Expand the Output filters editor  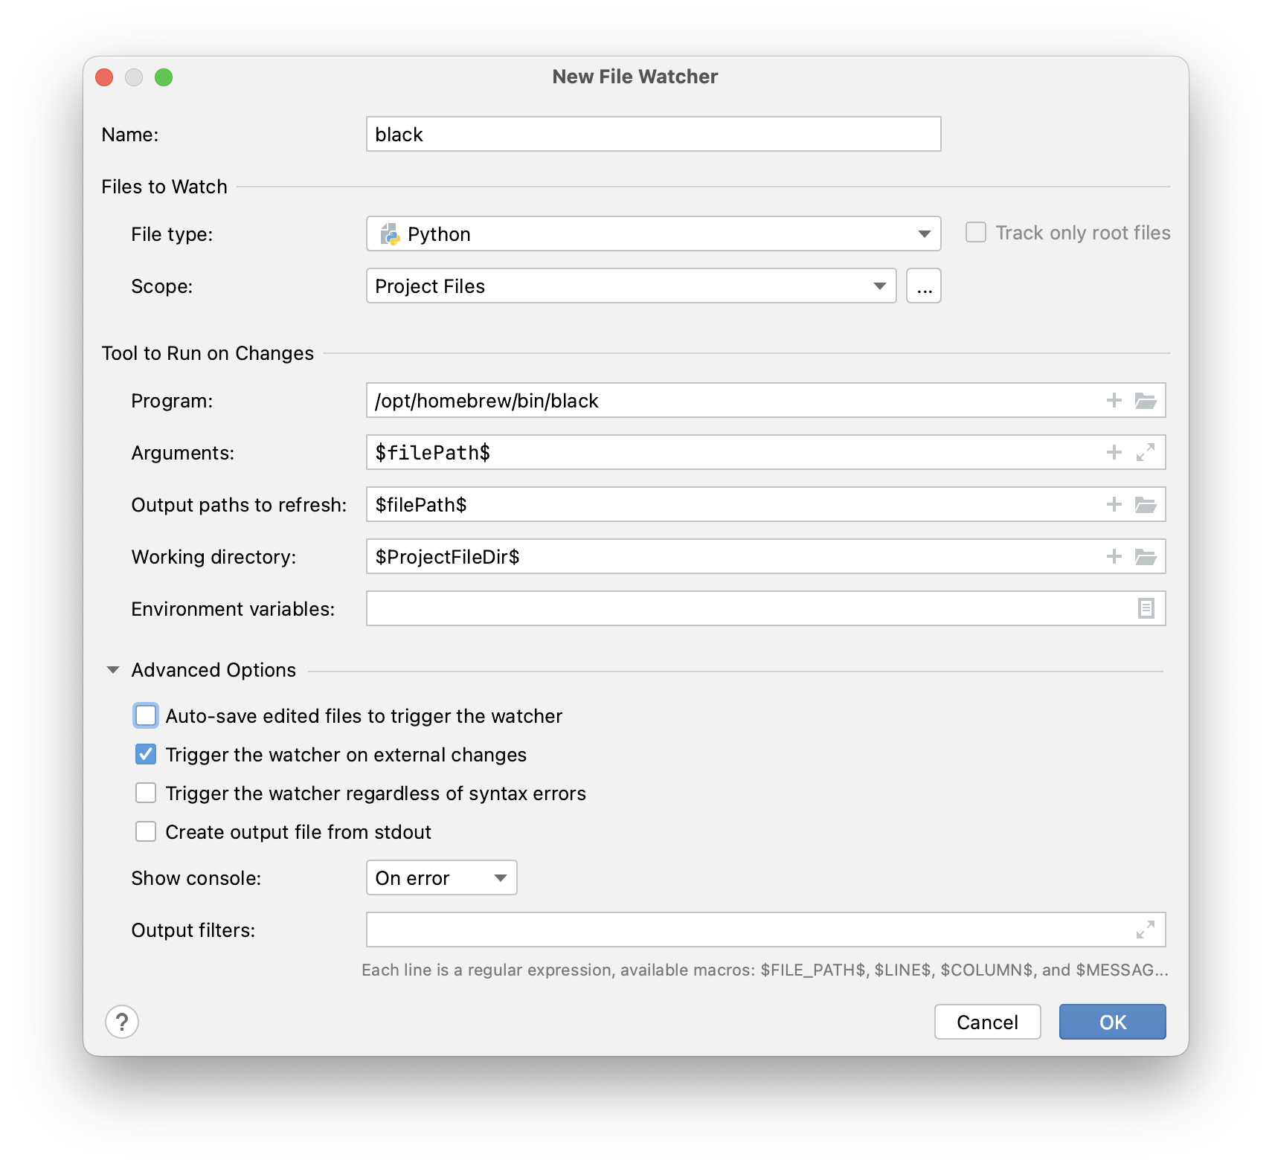(x=1146, y=930)
